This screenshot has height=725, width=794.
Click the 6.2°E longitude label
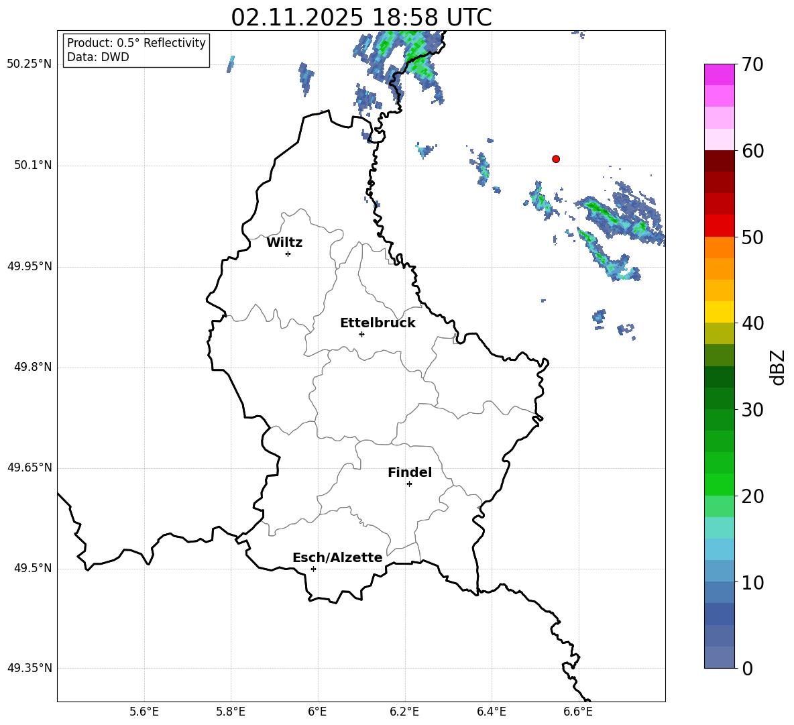click(x=404, y=712)
